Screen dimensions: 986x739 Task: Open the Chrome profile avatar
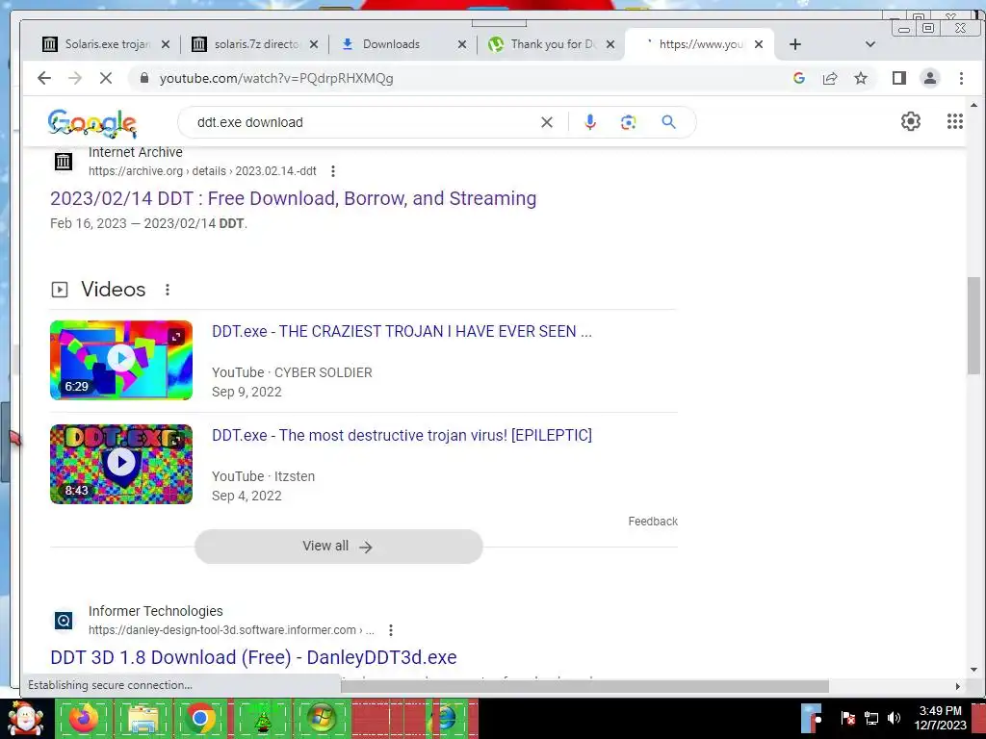point(930,78)
